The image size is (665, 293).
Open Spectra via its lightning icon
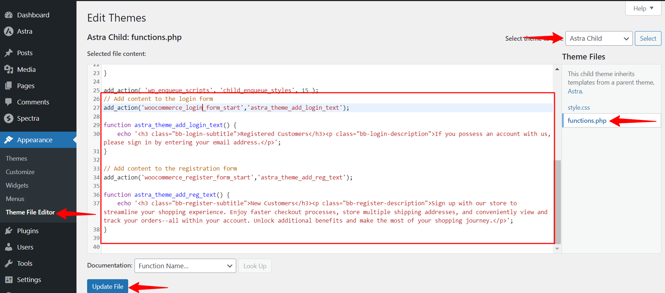point(8,119)
